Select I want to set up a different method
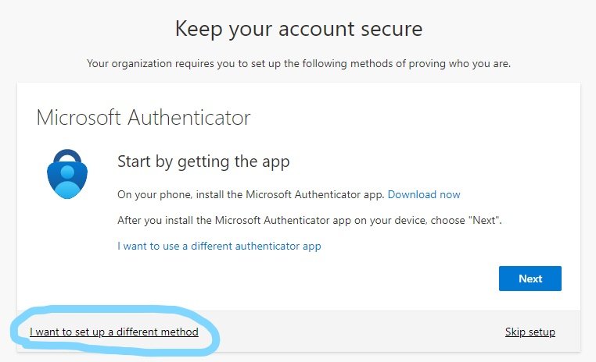Screen dimensions: 596x362 (x=114, y=332)
